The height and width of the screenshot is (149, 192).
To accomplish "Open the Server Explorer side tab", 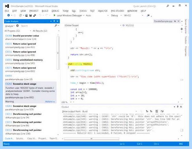I will 186,26.
